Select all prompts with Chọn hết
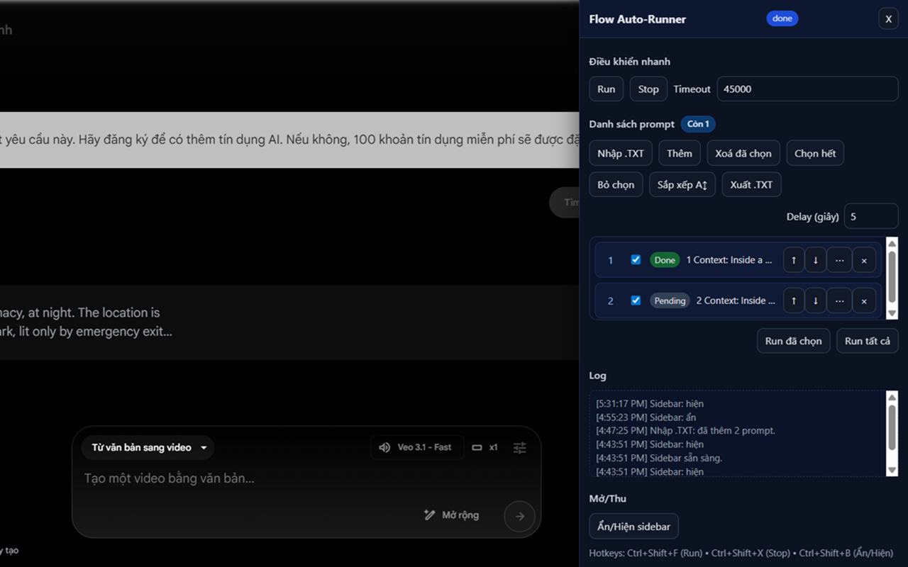The image size is (908, 567). 815,153
